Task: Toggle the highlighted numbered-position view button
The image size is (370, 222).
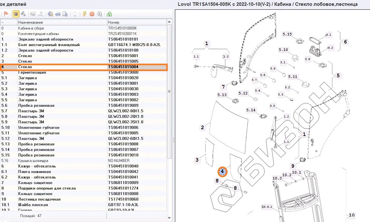Action: click(x=16, y=14)
